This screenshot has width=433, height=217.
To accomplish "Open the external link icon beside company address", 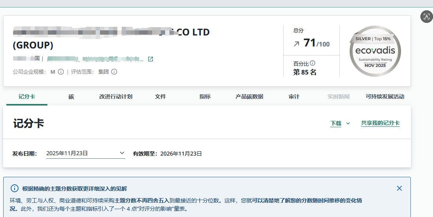I will (151, 59).
